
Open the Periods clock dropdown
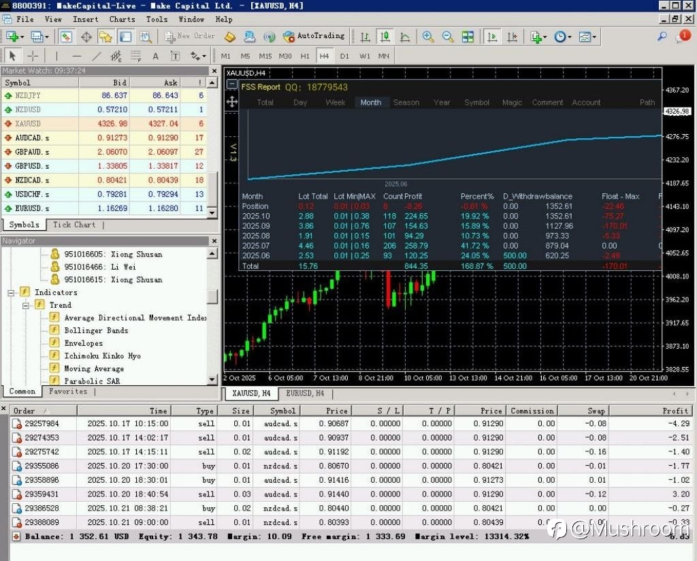(563, 37)
